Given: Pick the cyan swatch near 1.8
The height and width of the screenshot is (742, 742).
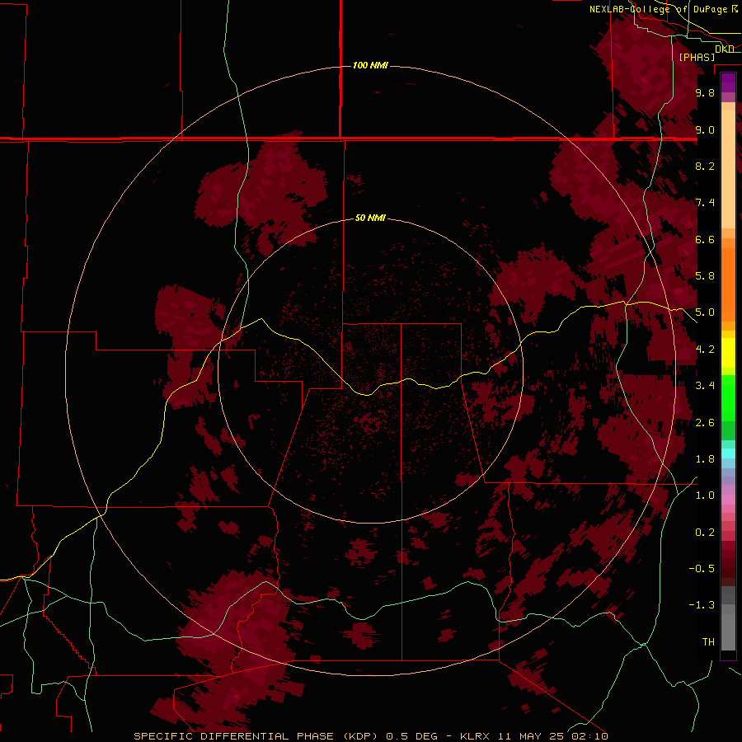Looking at the screenshot, I should 728,453.
